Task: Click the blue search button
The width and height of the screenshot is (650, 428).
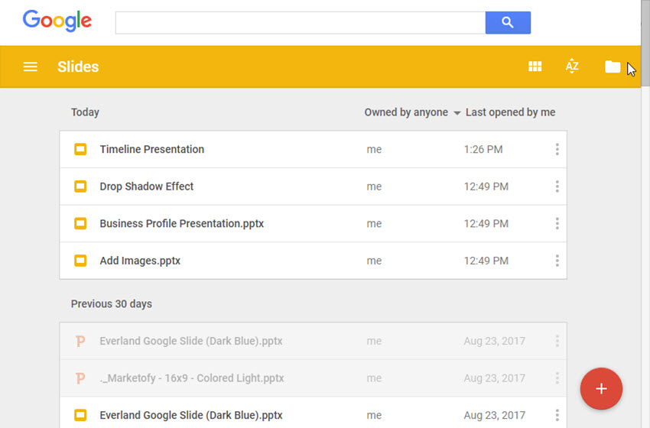Action: (508, 23)
